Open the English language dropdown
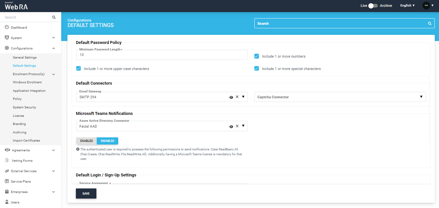 pyautogui.click(x=407, y=6)
